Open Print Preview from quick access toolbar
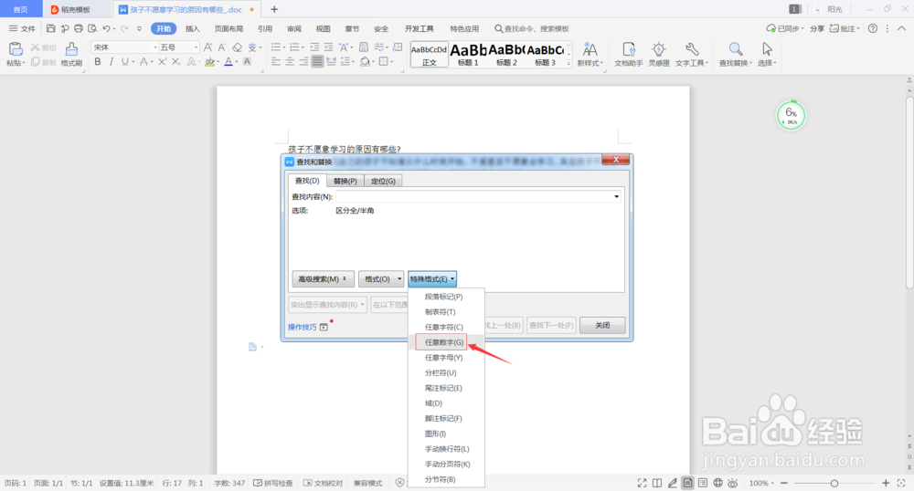 pyautogui.click(x=92, y=28)
